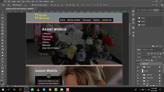164x92 pixels.
Task: Open File Explorer from the taskbar
Action: [x=62, y=90]
